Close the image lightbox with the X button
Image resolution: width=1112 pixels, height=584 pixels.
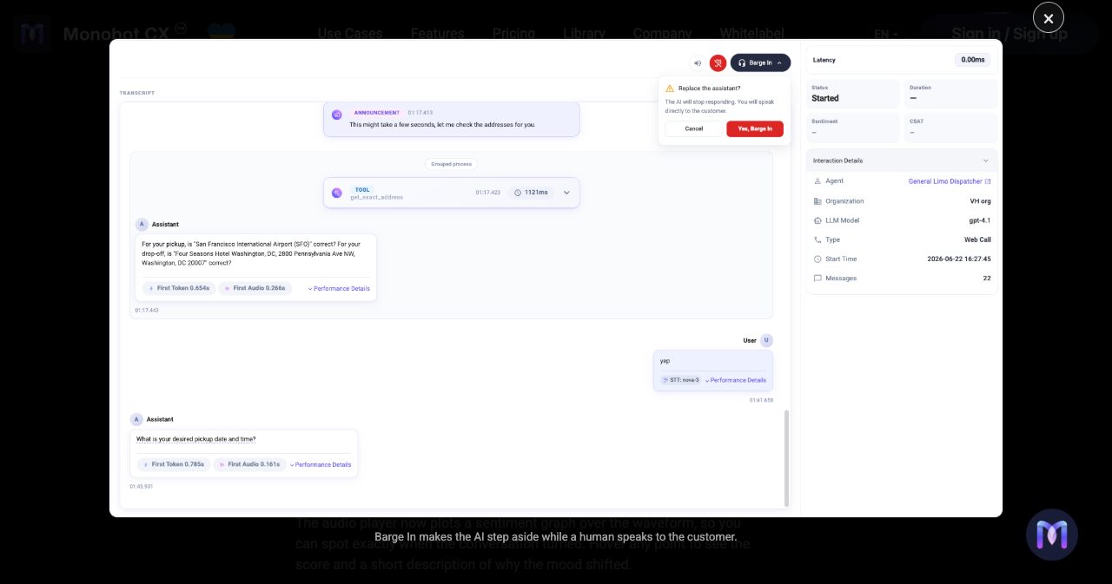point(1048,17)
